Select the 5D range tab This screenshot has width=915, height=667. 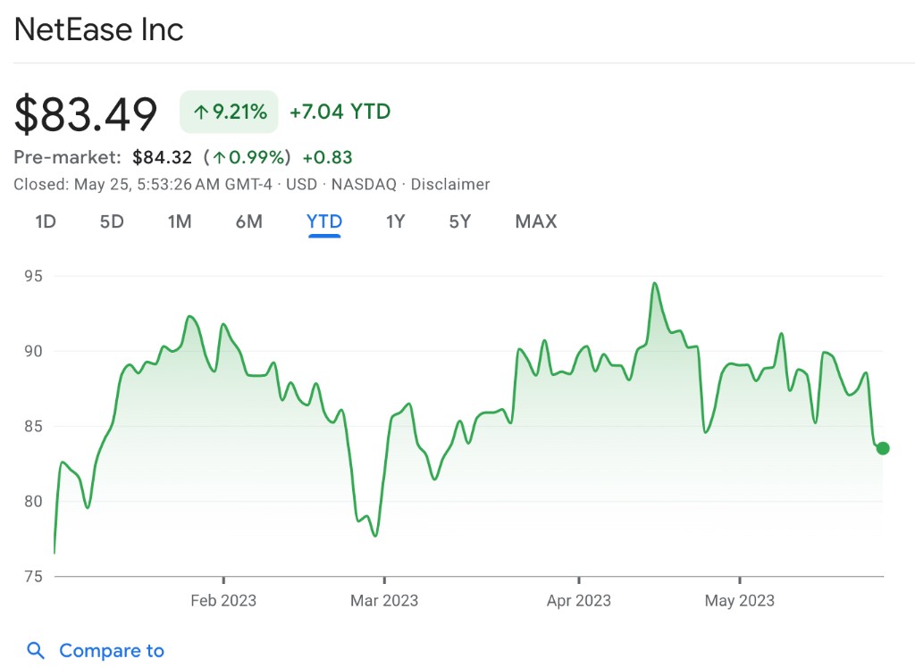(x=112, y=221)
